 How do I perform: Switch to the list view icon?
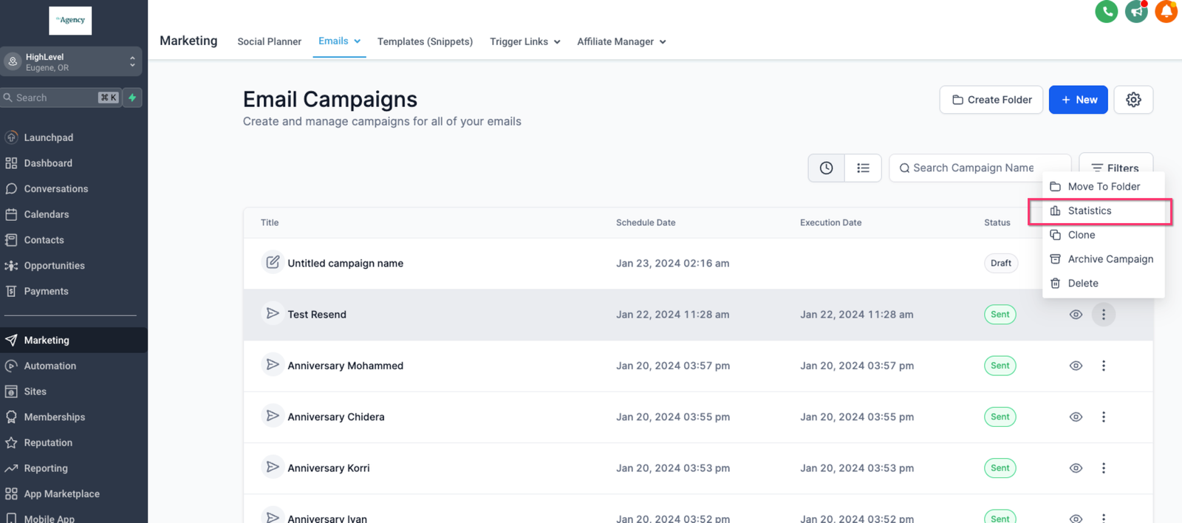863,168
